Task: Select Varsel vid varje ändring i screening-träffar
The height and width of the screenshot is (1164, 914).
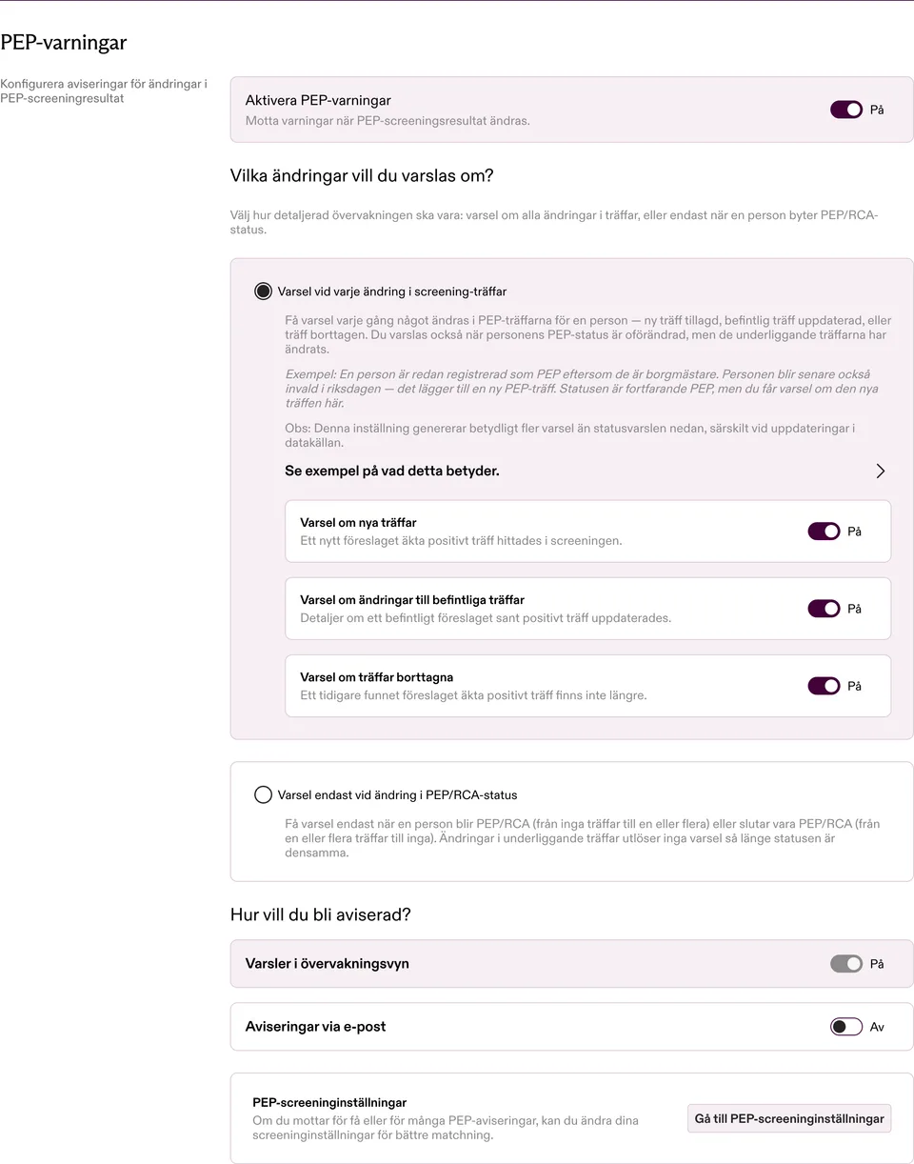Action: tap(264, 291)
